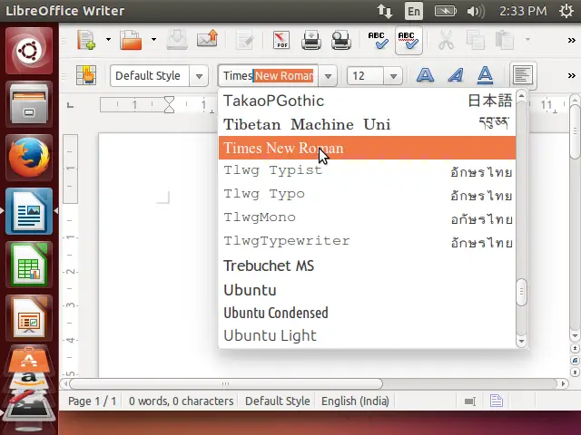This screenshot has height=435, width=581.
Task: Pick Ubuntu Light font entry
Action: click(x=367, y=336)
